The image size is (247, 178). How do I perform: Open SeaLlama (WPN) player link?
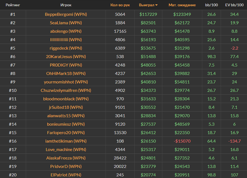point(66,23)
